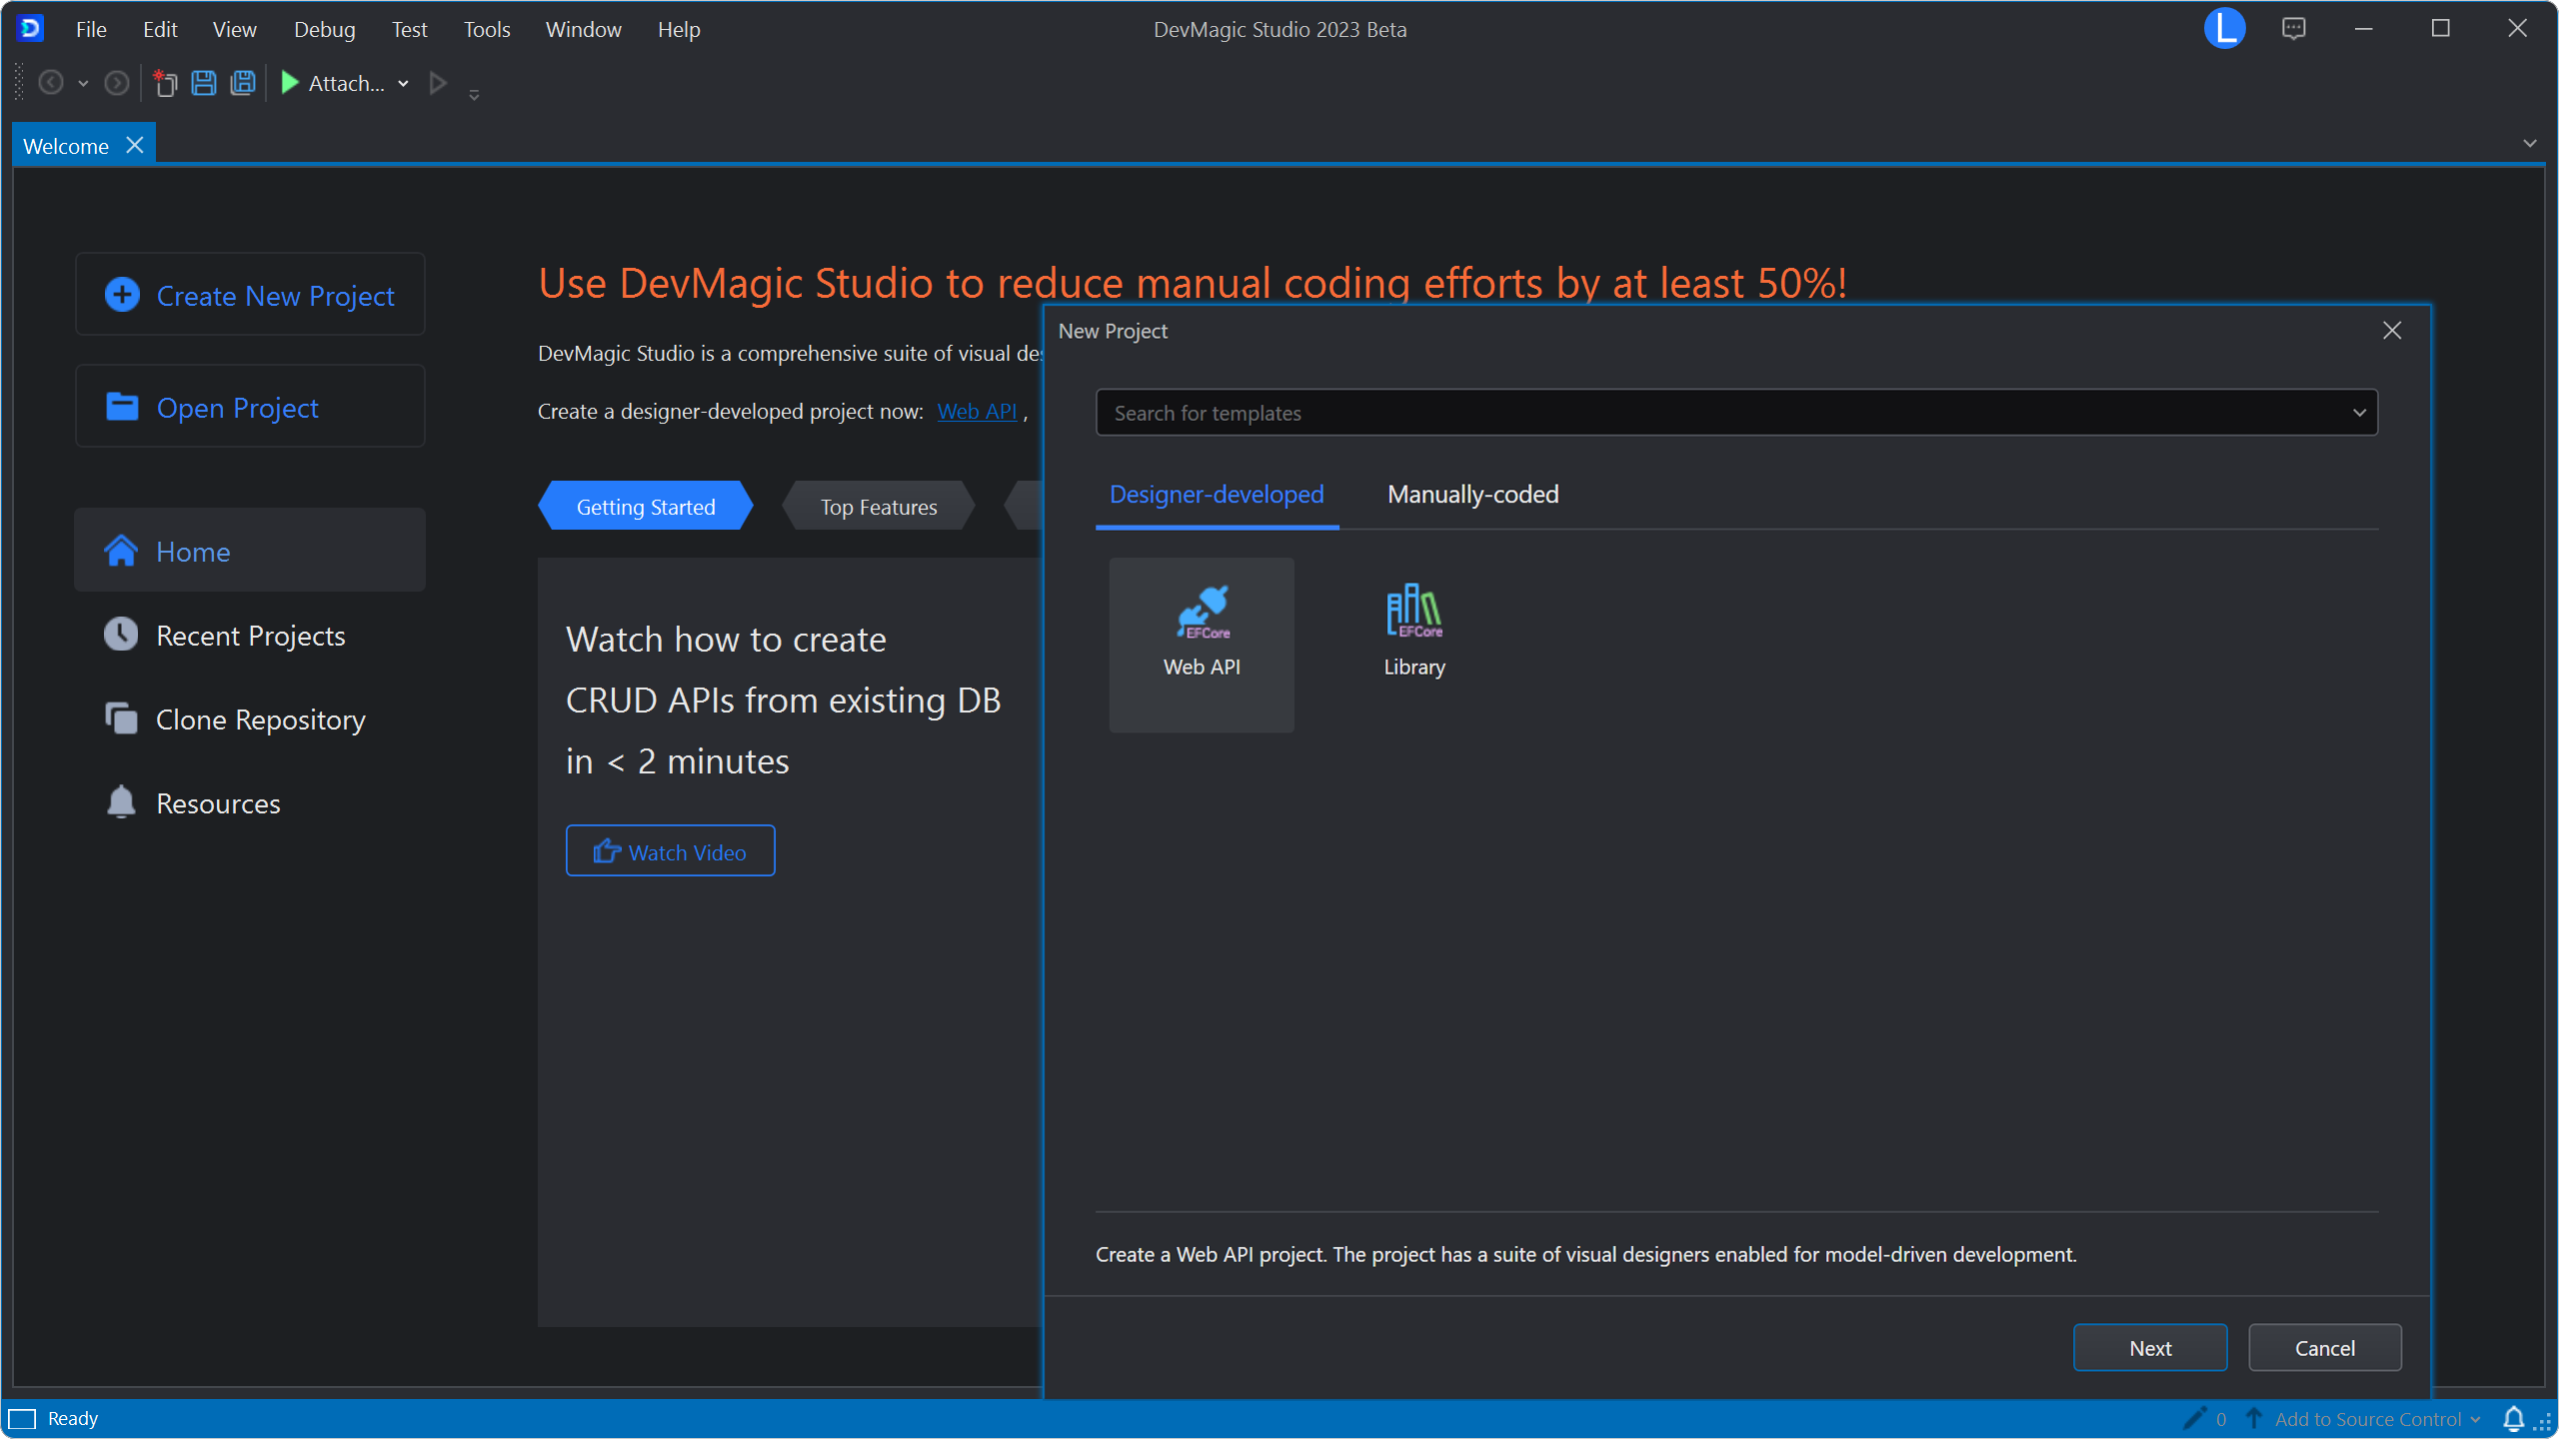Click the Clone Repository copy icon
The width and height of the screenshot is (2559, 1439).
coord(121,719)
